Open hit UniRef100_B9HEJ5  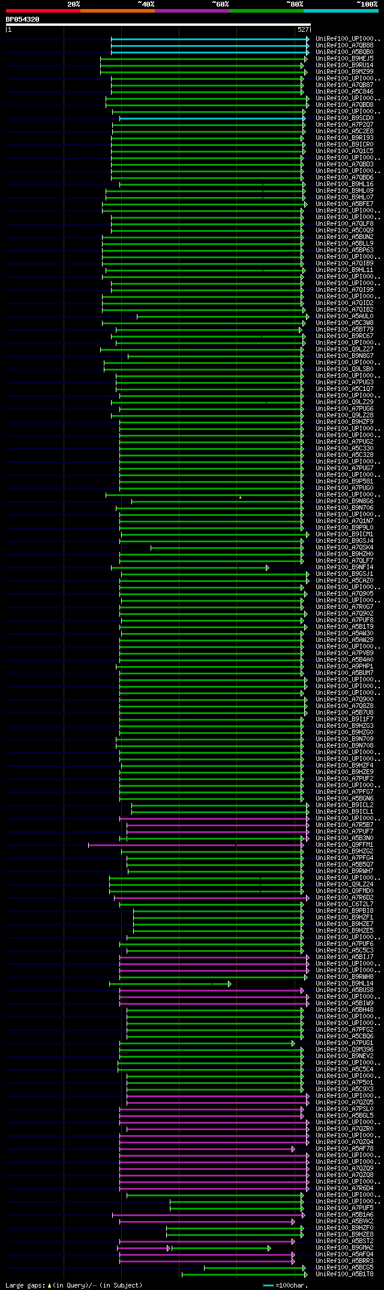pos(344,58)
